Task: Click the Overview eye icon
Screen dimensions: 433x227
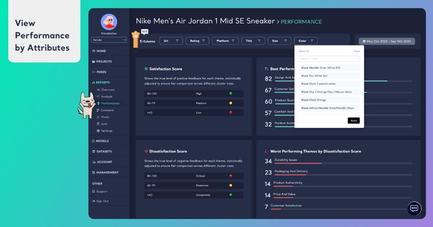Action: [98, 90]
